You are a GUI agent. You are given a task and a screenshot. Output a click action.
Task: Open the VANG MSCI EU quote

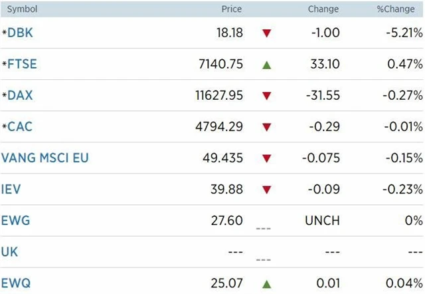[44, 158]
